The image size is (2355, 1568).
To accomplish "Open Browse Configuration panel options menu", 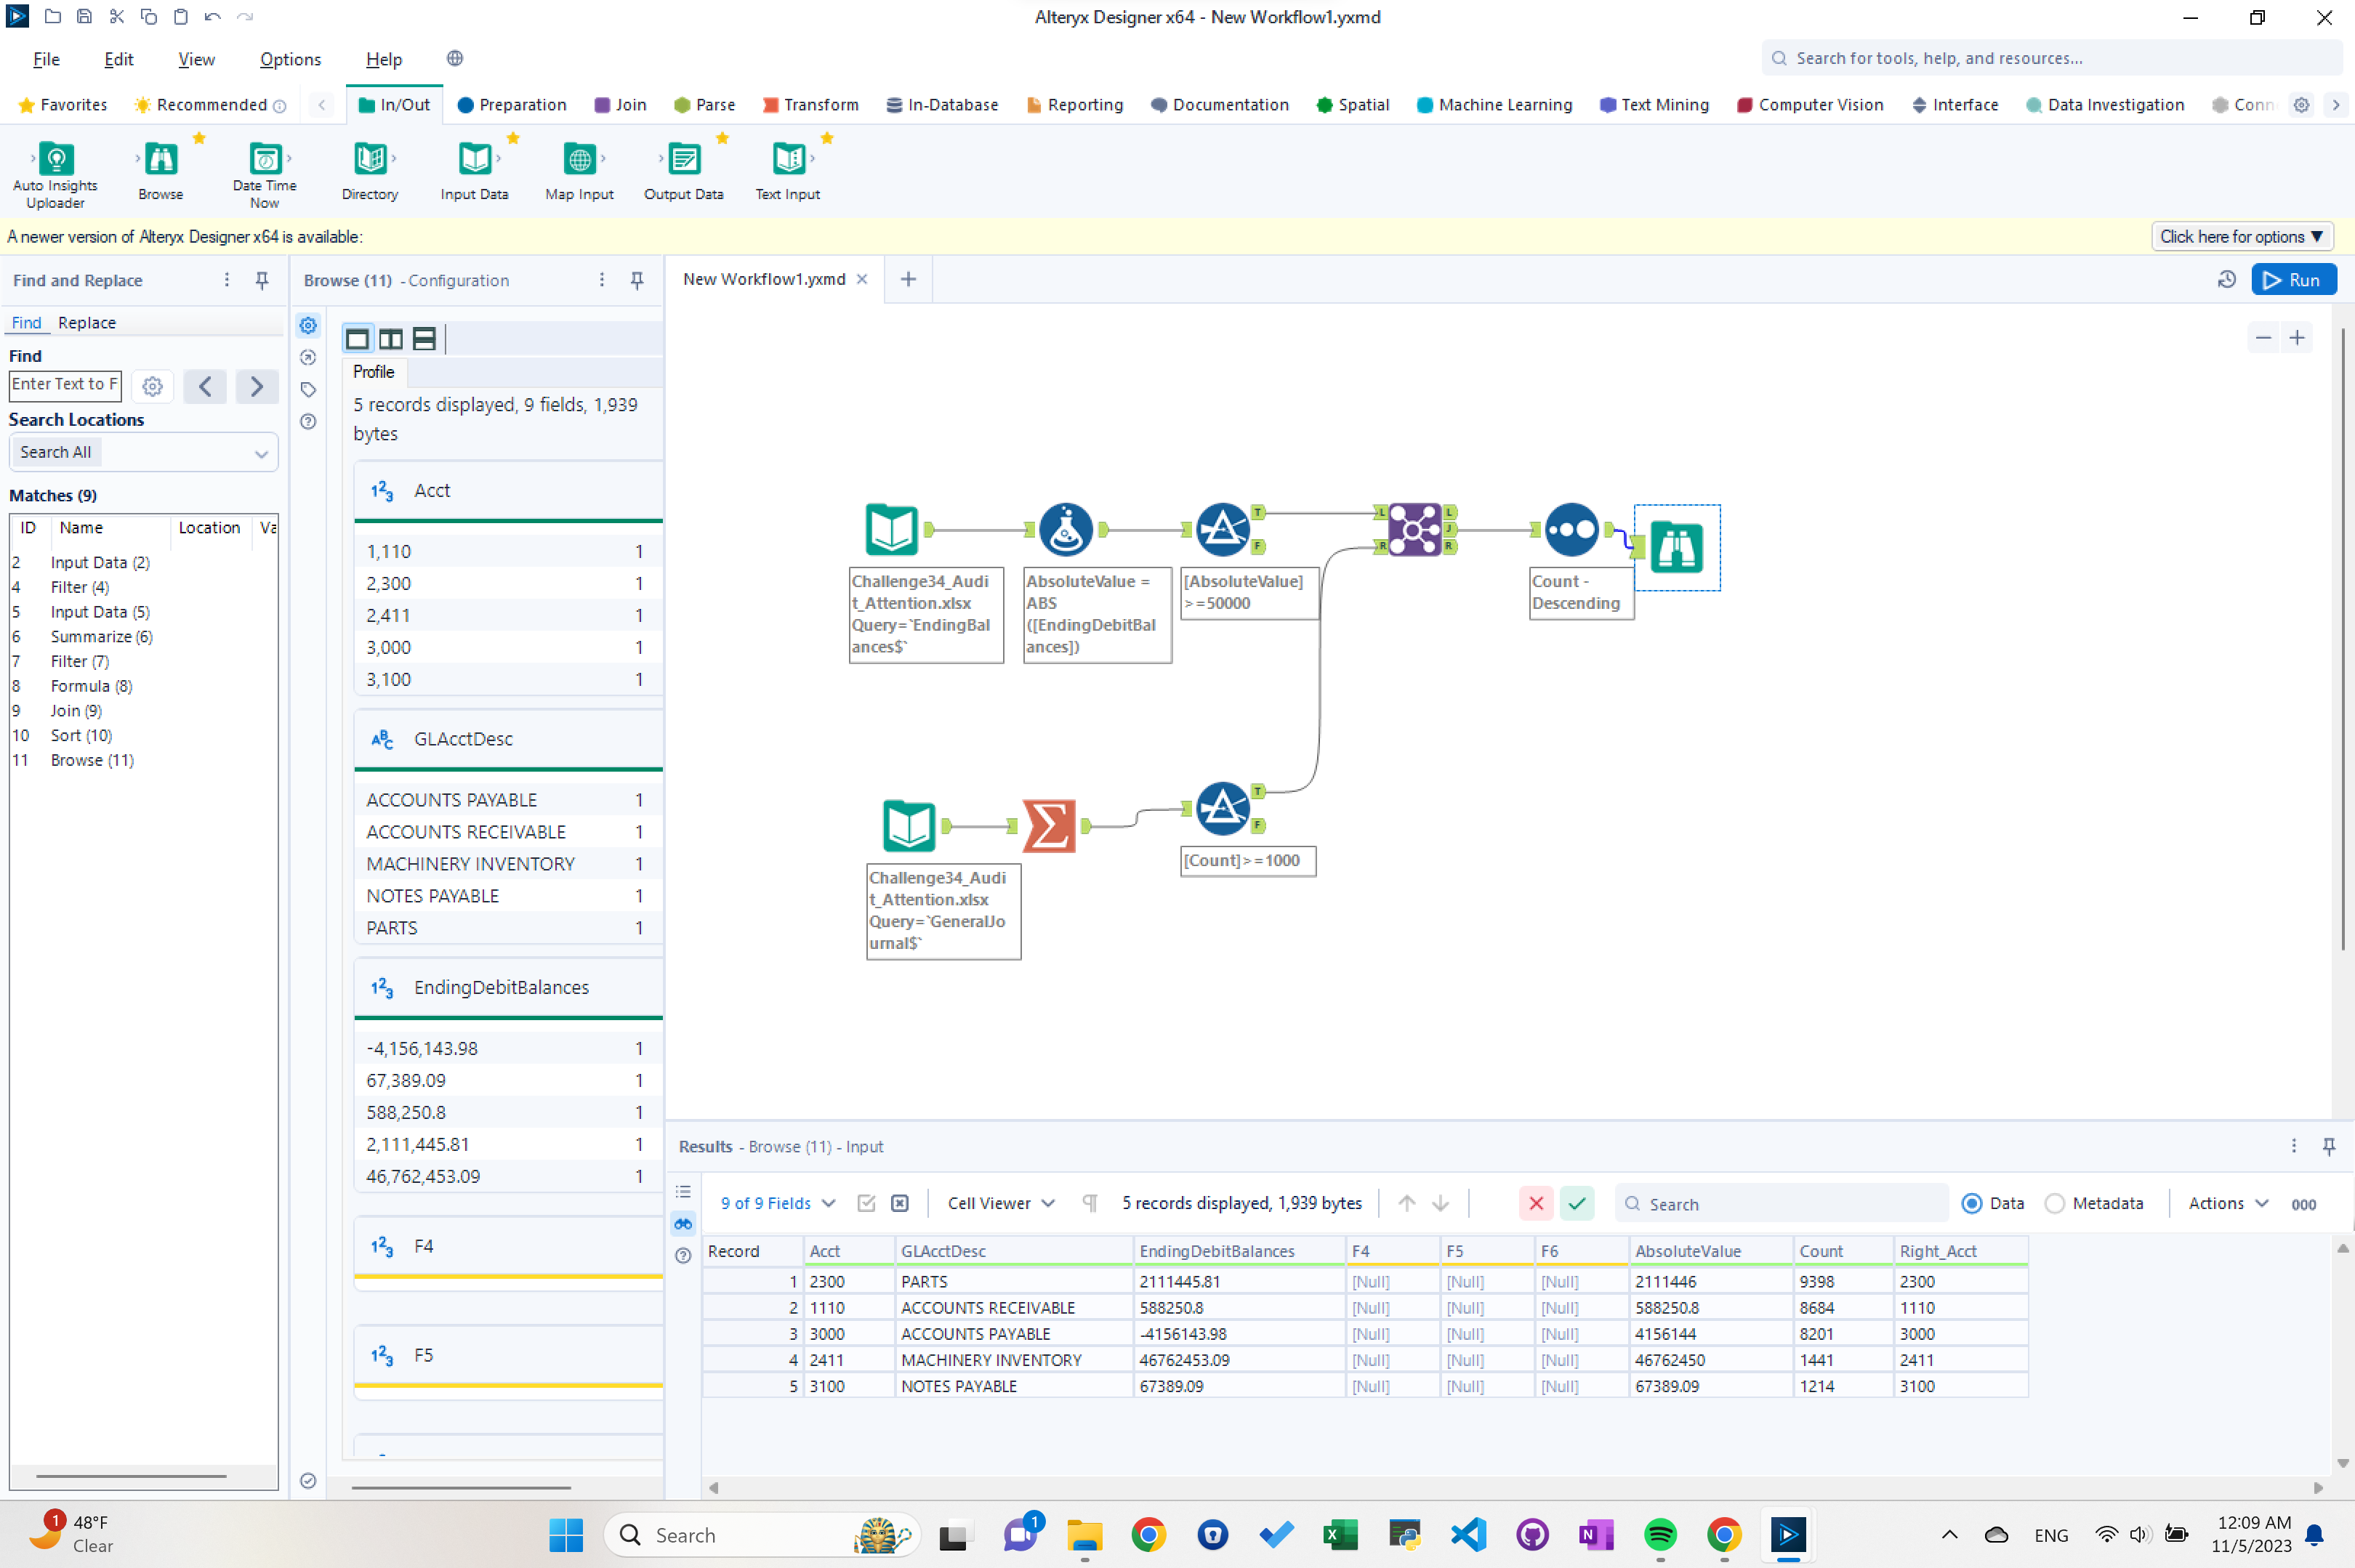I will (x=601, y=280).
